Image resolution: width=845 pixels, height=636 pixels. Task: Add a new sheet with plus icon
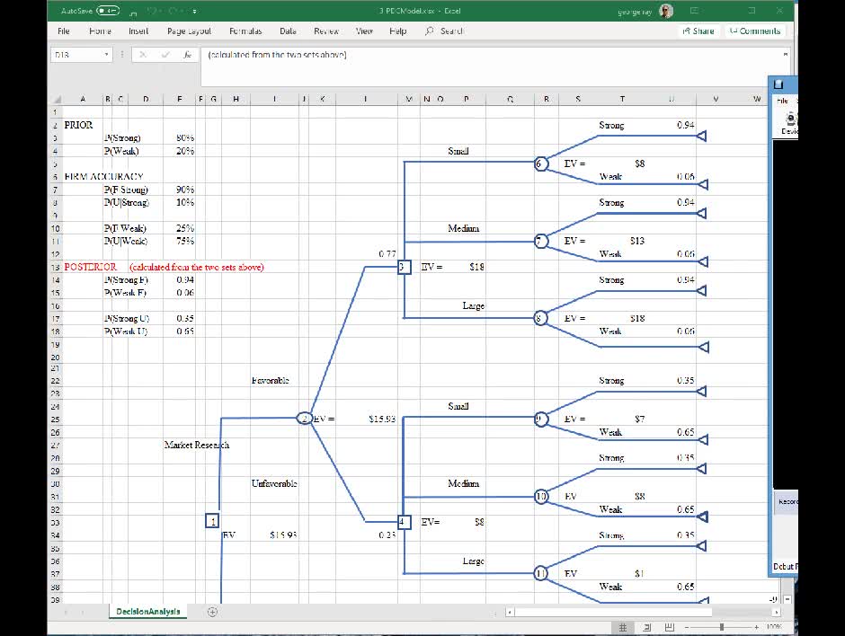212,612
